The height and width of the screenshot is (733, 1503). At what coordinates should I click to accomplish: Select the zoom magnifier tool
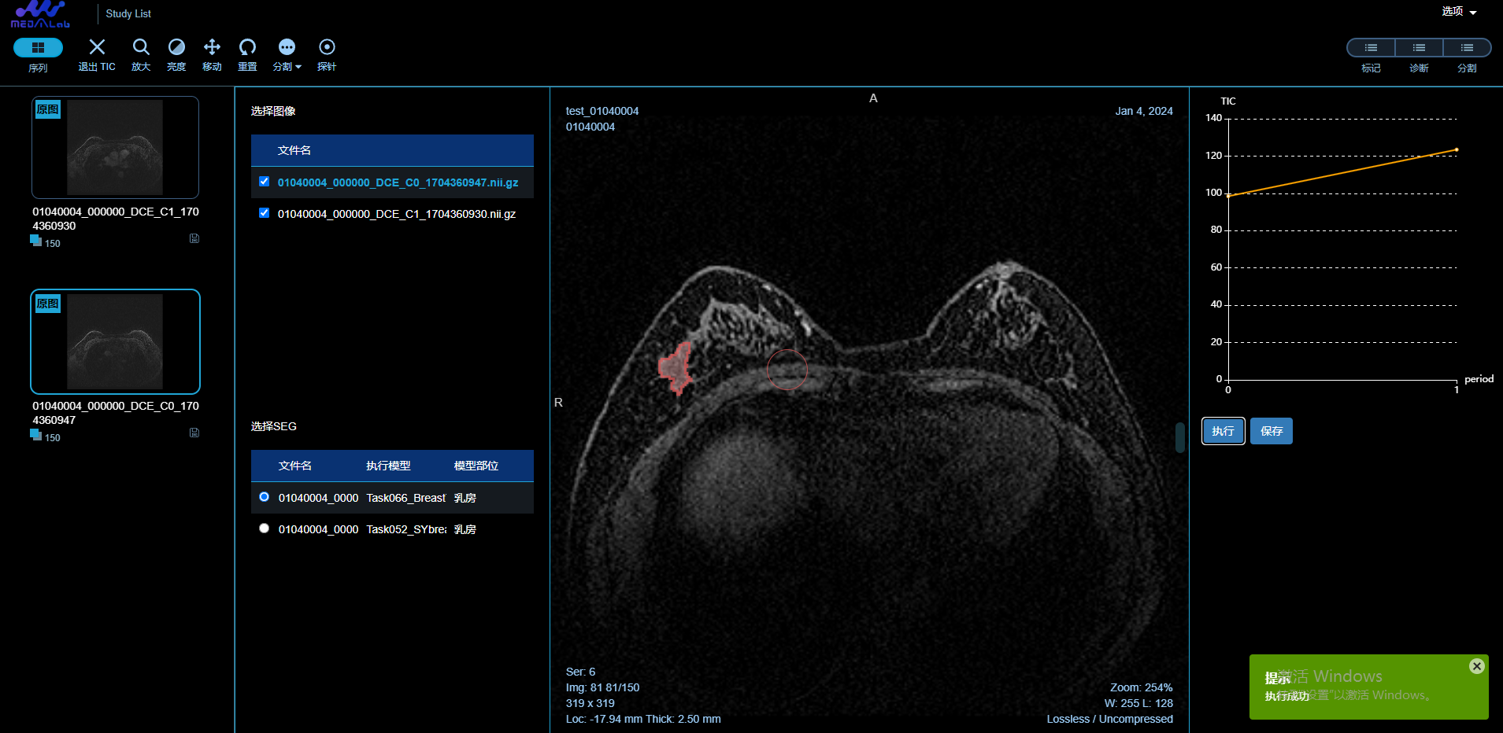pos(141,47)
